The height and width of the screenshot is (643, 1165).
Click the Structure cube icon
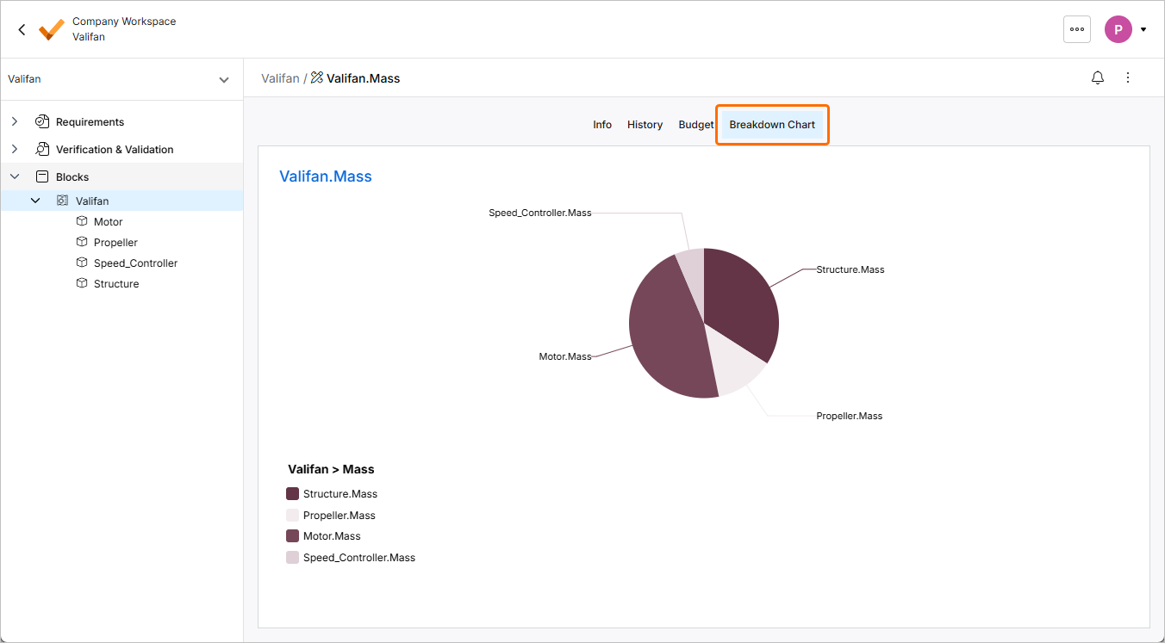tap(82, 283)
